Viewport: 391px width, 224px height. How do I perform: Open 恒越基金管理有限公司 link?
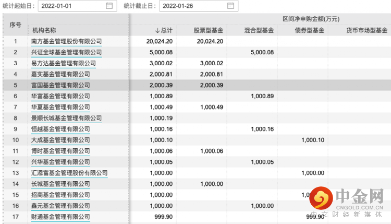pos(60,129)
